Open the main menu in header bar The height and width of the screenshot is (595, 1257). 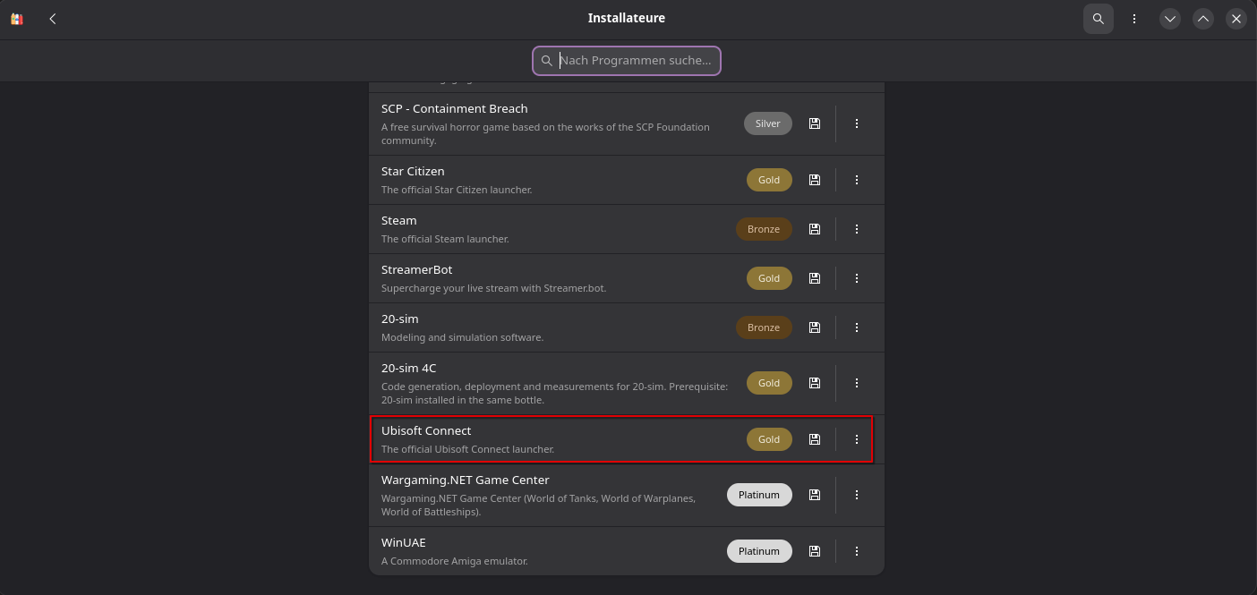pos(1134,19)
